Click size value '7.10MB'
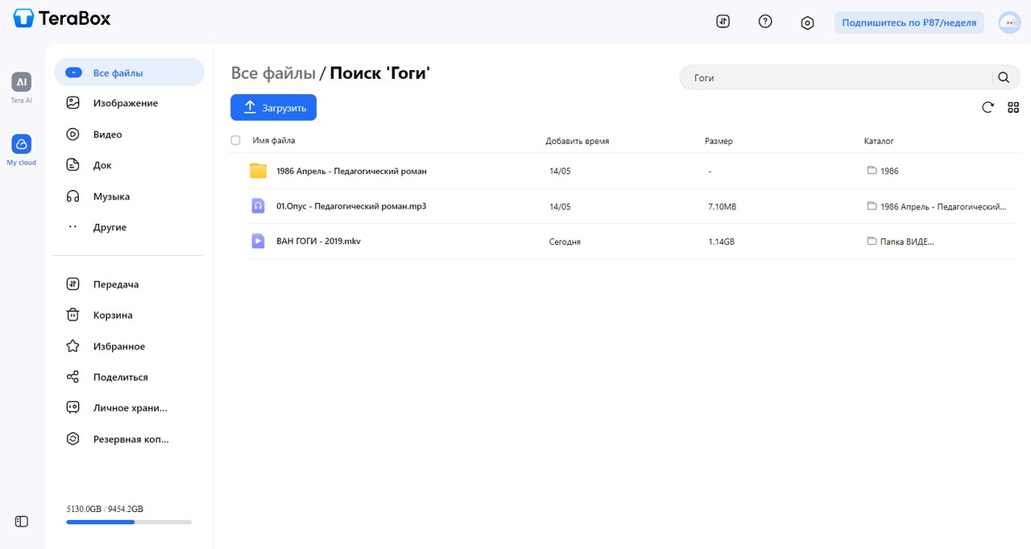The height and width of the screenshot is (549, 1031). click(x=722, y=207)
